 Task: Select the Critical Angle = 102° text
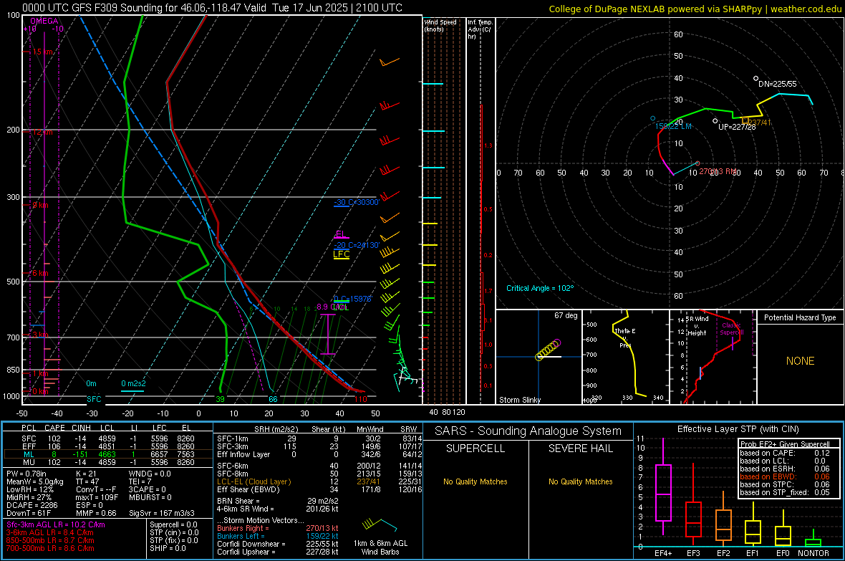(539, 288)
